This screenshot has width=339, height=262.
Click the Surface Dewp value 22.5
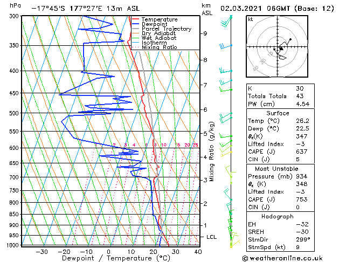303,129
